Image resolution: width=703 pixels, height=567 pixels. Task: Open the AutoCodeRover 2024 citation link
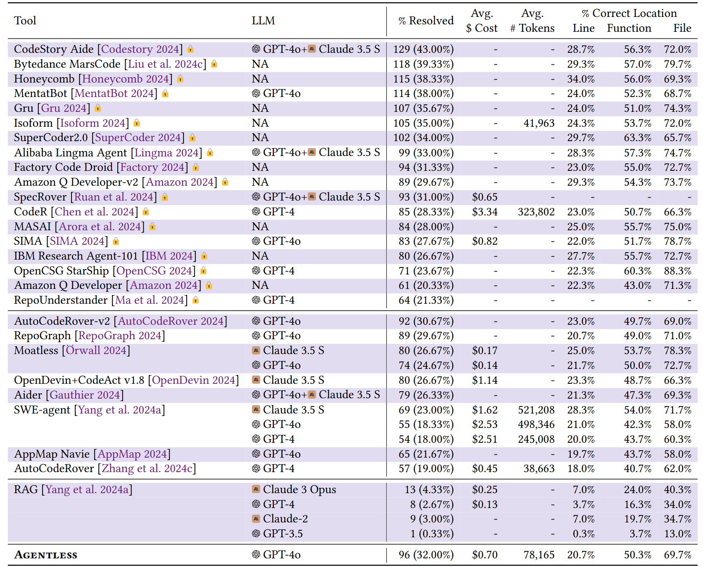[x=171, y=321]
